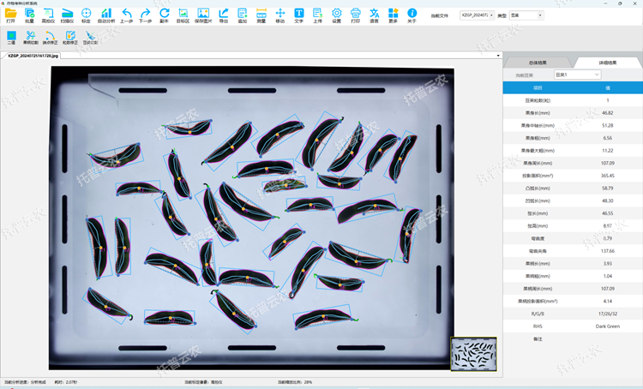
Task: Switch to the 总体结果 tab
Action: click(x=538, y=63)
